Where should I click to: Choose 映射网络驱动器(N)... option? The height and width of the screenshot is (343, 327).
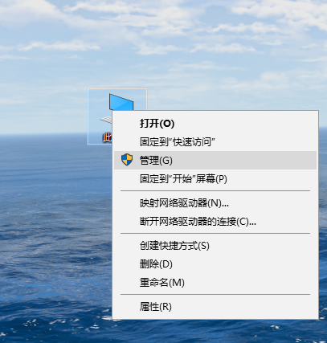pos(215,203)
